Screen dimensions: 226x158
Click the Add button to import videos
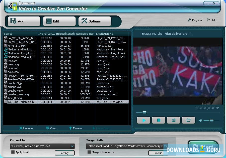coord(24,21)
